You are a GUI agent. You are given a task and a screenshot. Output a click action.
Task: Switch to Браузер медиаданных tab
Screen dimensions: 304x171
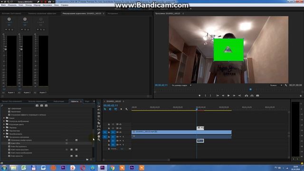(x=38, y=101)
